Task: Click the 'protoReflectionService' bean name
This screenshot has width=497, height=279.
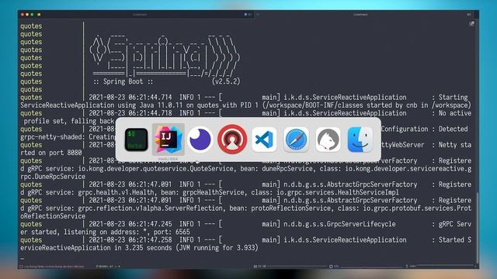Action: 291,208
